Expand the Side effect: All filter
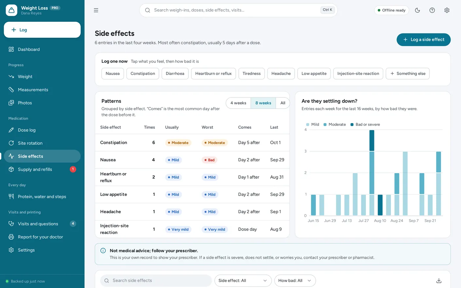Image resolution: width=461 pixels, height=288 pixels. click(x=243, y=281)
